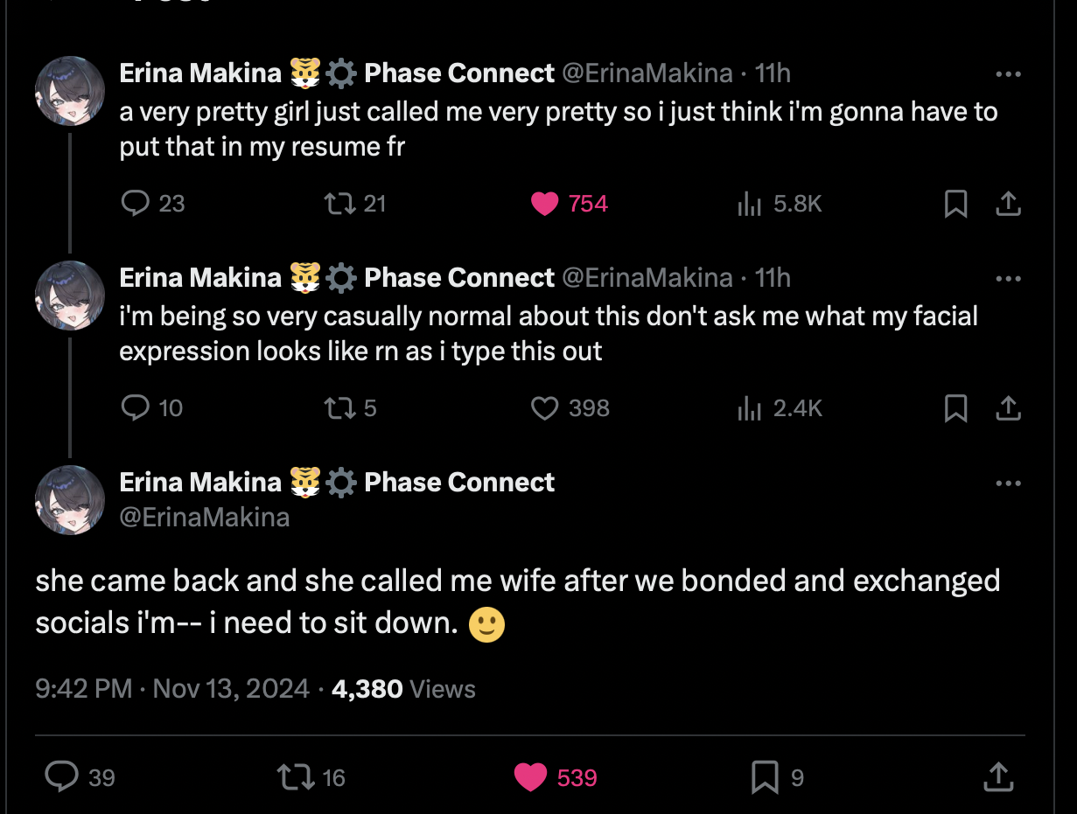Screen dimensions: 1077x814
Task: Open more options on the first tweet
Action: click(1008, 74)
